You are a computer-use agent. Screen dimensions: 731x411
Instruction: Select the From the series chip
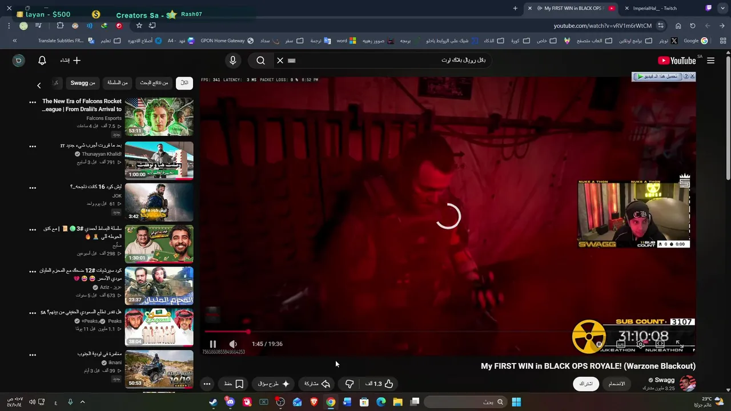(117, 83)
